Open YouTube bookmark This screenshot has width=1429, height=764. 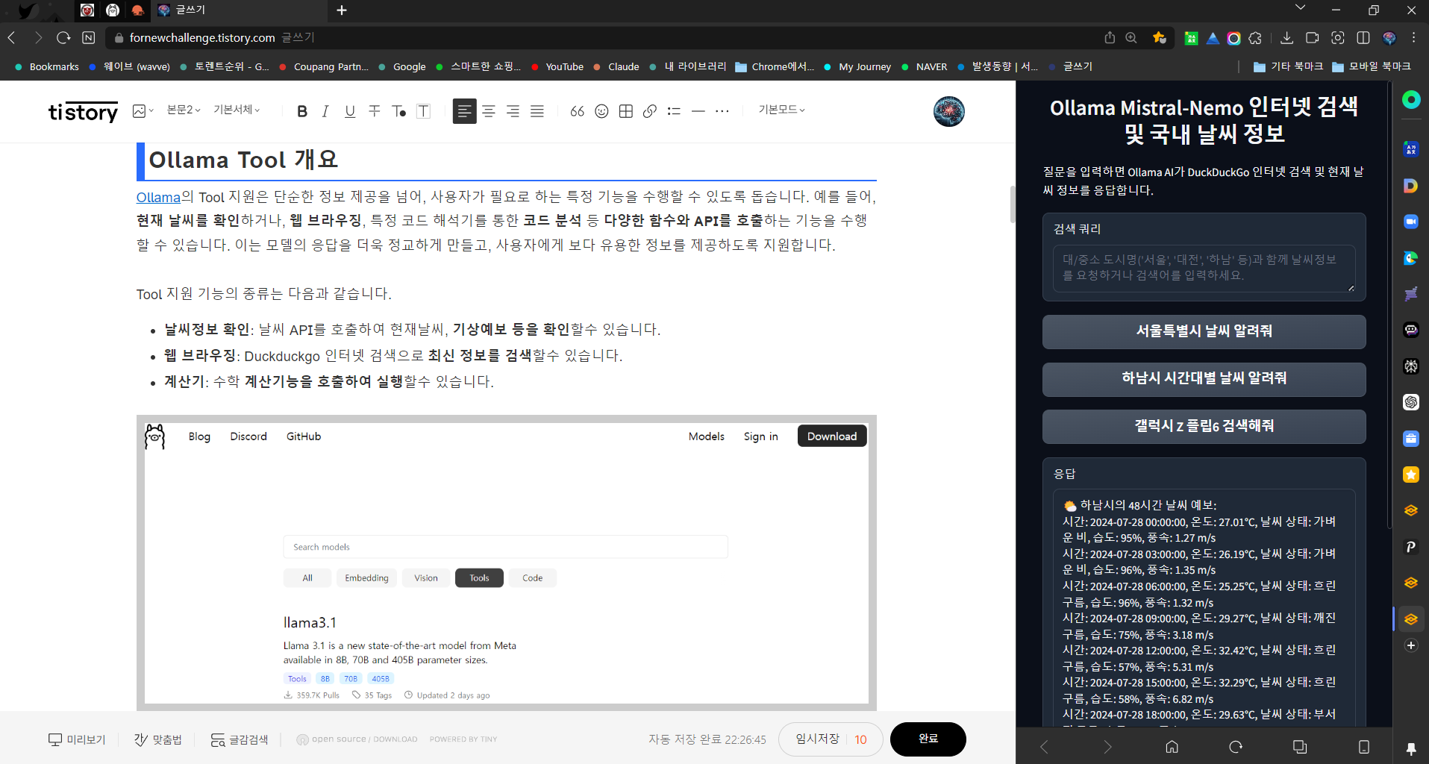[x=558, y=66]
